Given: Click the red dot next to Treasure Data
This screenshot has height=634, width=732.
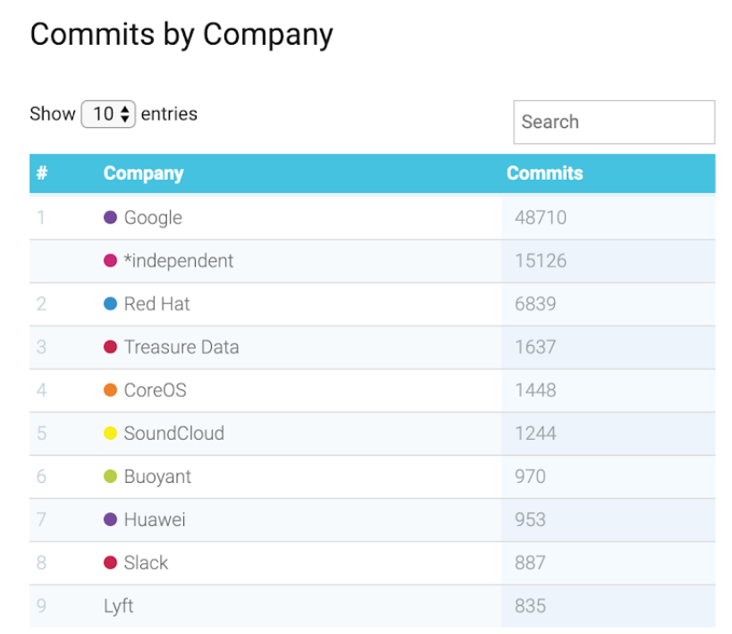Looking at the screenshot, I should tap(111, 347).
